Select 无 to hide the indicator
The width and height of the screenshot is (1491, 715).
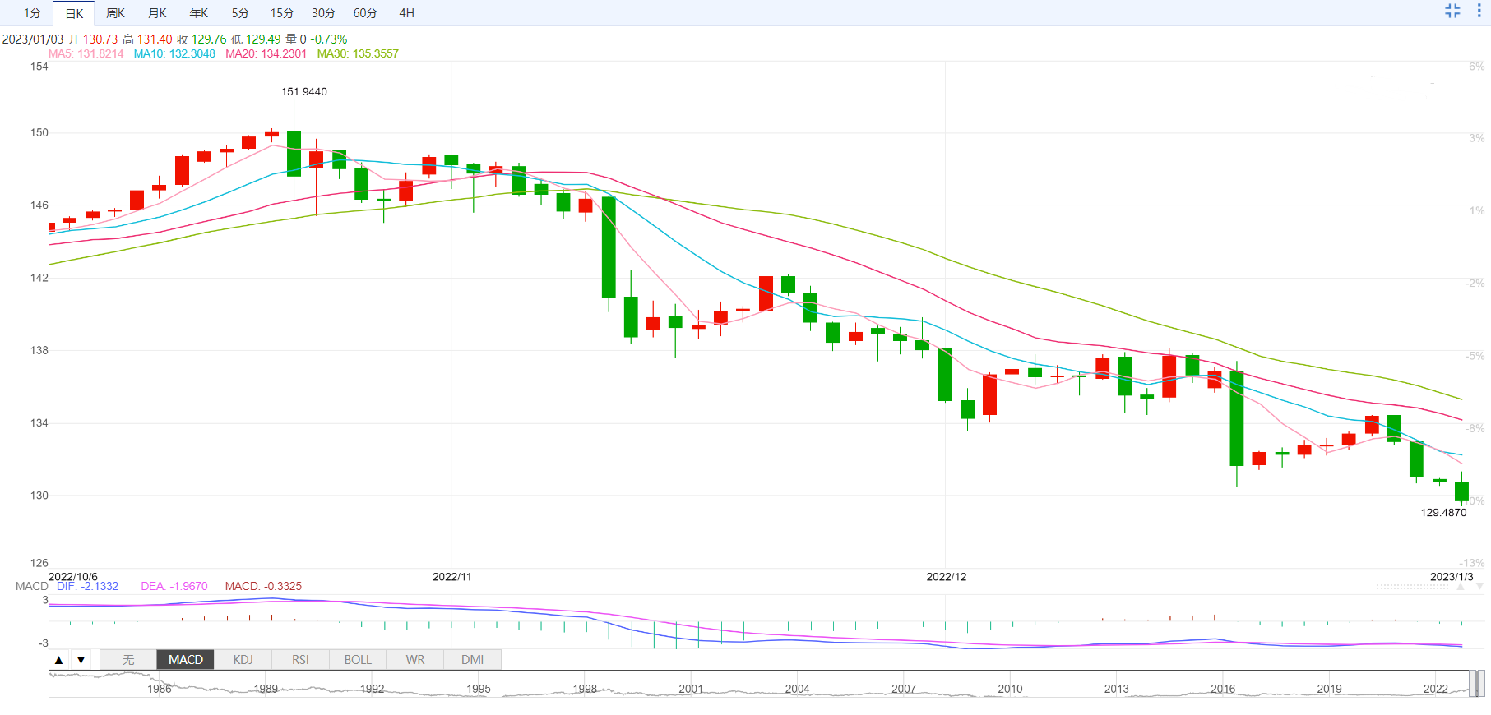[128, 660]
